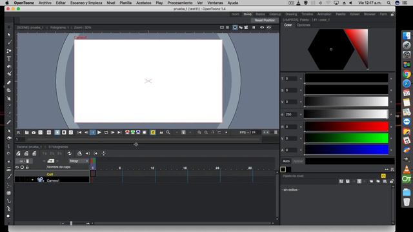413x232 pixels.
Task: Open the Ventanas menu
Action: [215, 3]
